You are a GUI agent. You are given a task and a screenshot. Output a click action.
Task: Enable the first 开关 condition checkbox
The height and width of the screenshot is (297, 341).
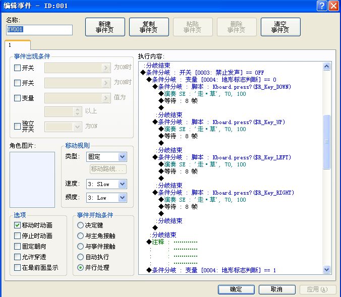coord(17,68)
